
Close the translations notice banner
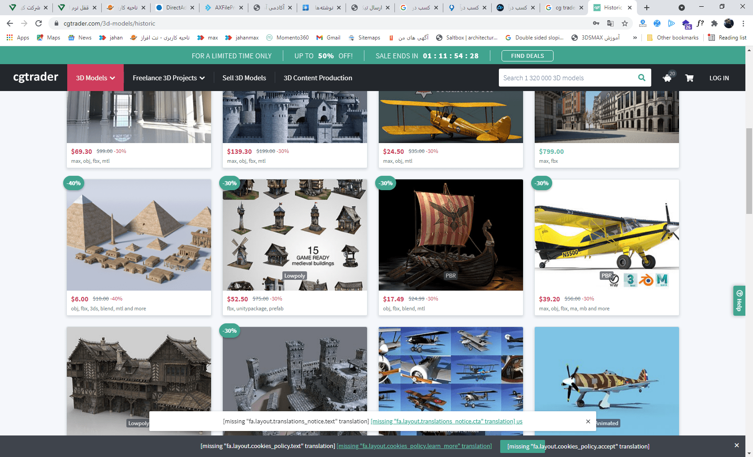[588, 421]
